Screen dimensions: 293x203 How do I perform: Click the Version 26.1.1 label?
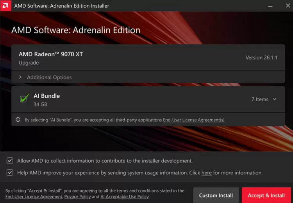(261, 57)
